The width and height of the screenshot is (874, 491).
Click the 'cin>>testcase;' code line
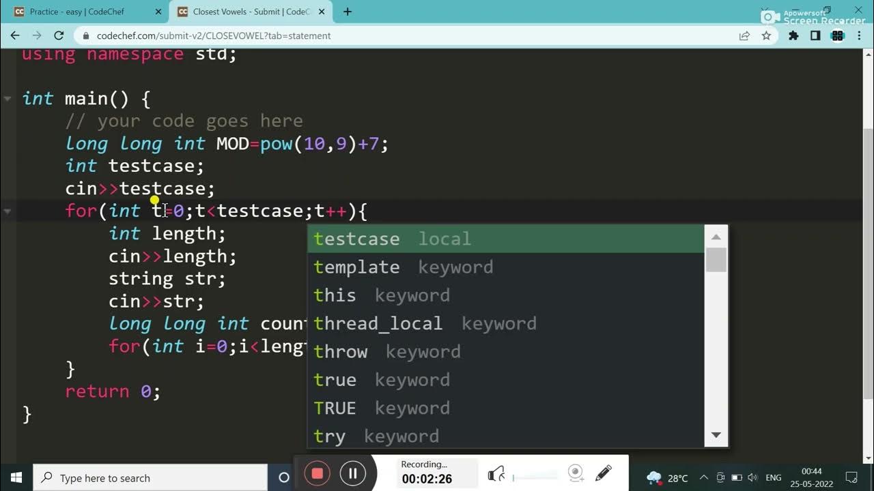tap(140, 188)
